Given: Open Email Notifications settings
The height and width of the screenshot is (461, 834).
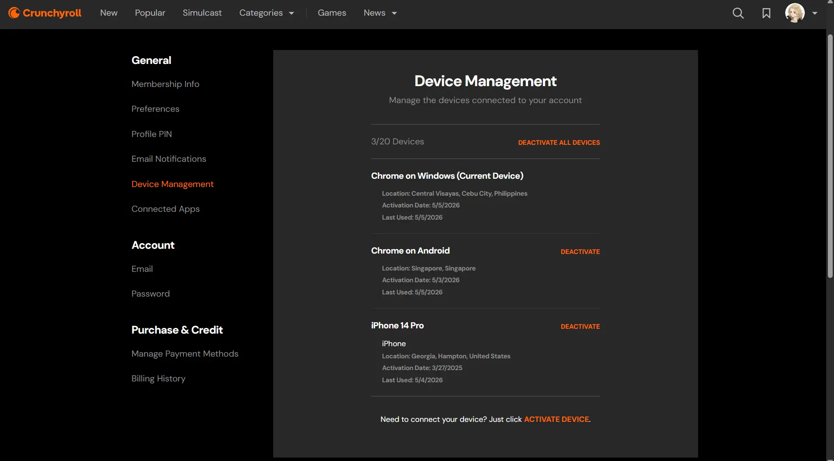Looking at the screenshot, I should pyautogui.click(x=169, y=159).
